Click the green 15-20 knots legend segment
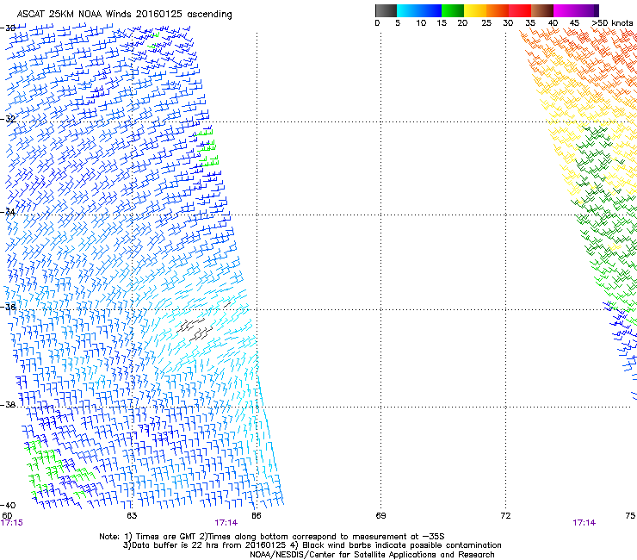 coord(453,10)
